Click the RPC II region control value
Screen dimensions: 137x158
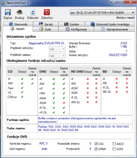pos(43,144)
